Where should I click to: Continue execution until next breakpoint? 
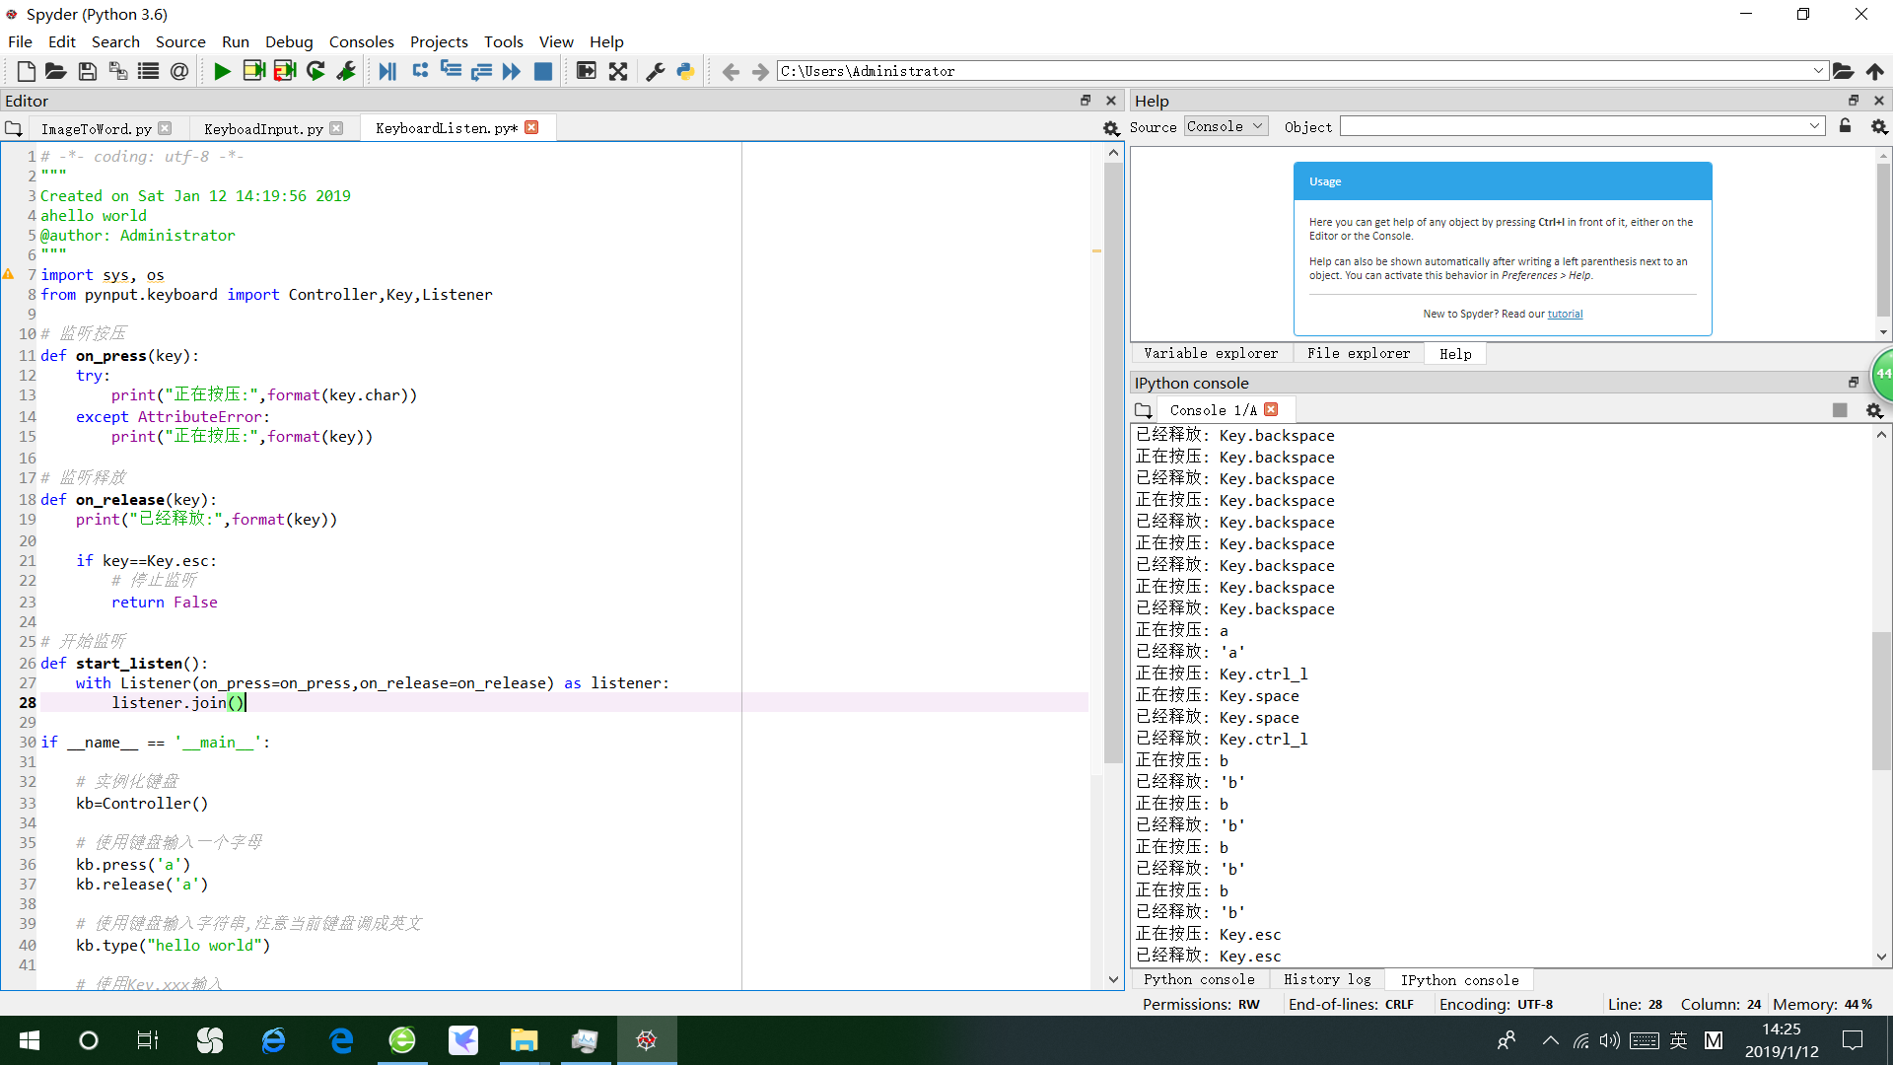click(512, 71)
